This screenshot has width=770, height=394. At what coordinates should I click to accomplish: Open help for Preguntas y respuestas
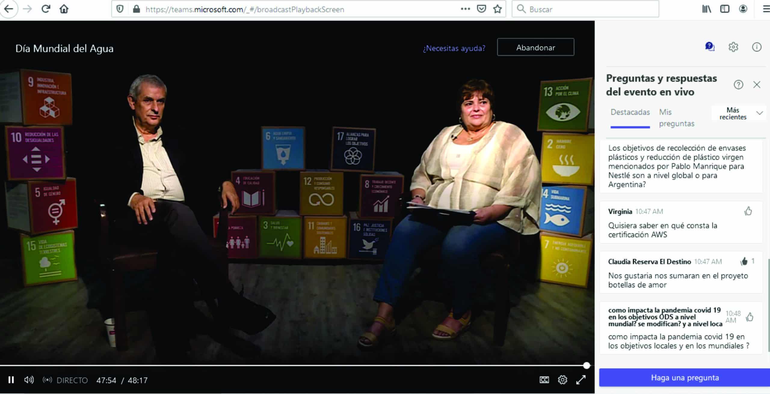pyautogui.click(x=738, y=85)
